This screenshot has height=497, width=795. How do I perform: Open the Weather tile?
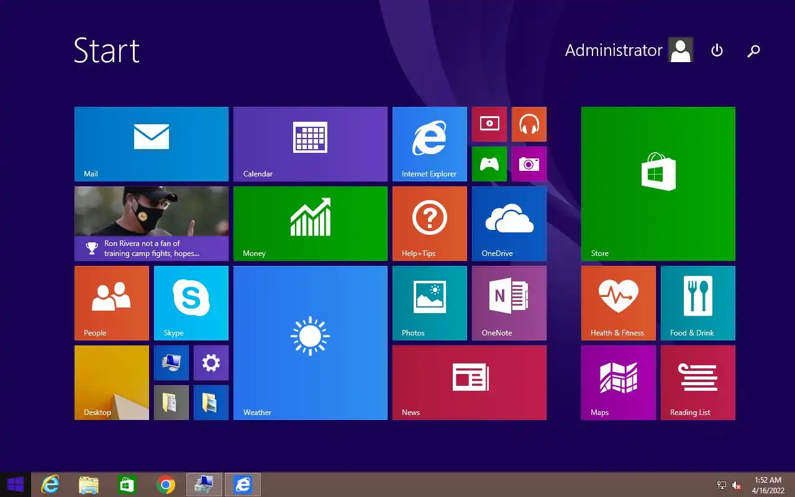click(311, 343)
